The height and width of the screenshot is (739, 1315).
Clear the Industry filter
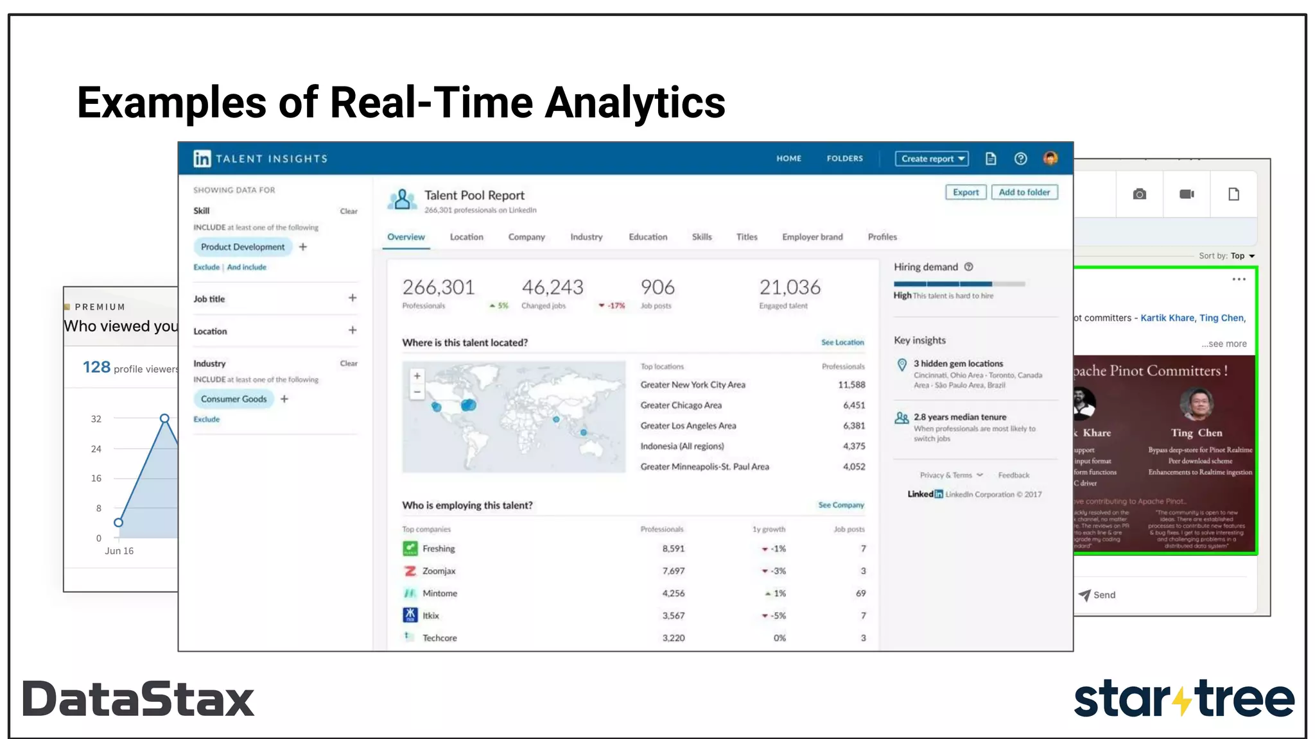[x=349, y=364]
